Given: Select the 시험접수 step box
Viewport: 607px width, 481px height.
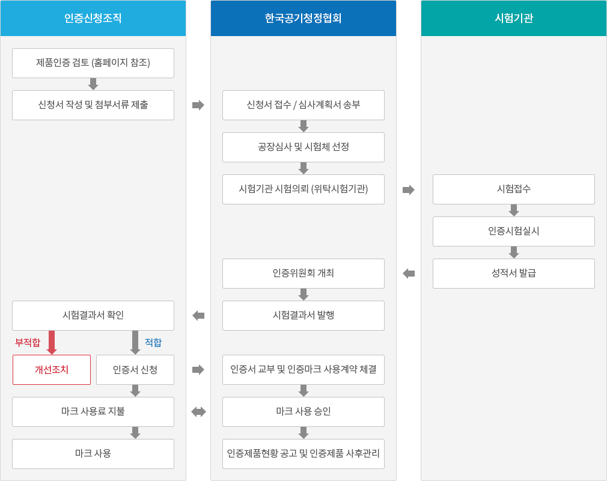Looking at the screenshot, I should (514, 189).
